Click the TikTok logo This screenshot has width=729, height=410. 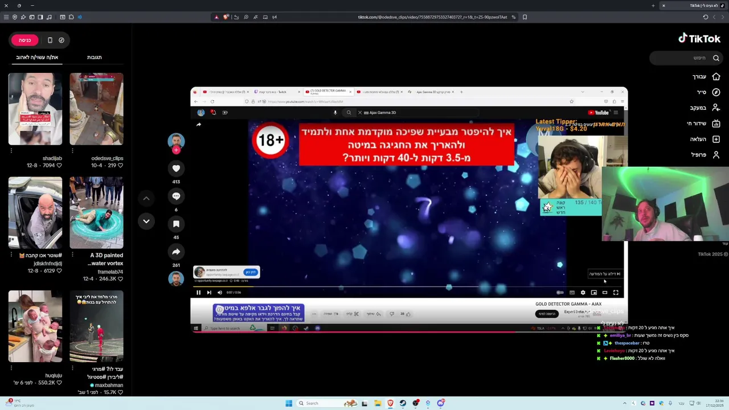tap(699, 38)
